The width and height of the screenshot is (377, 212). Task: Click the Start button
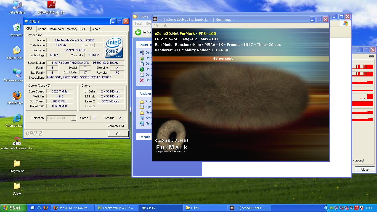point(14,208)
